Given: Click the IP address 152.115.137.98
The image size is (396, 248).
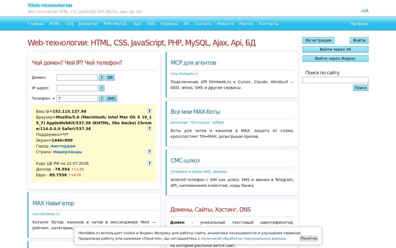Looking at the screenshot, I should tap(69, 111).
